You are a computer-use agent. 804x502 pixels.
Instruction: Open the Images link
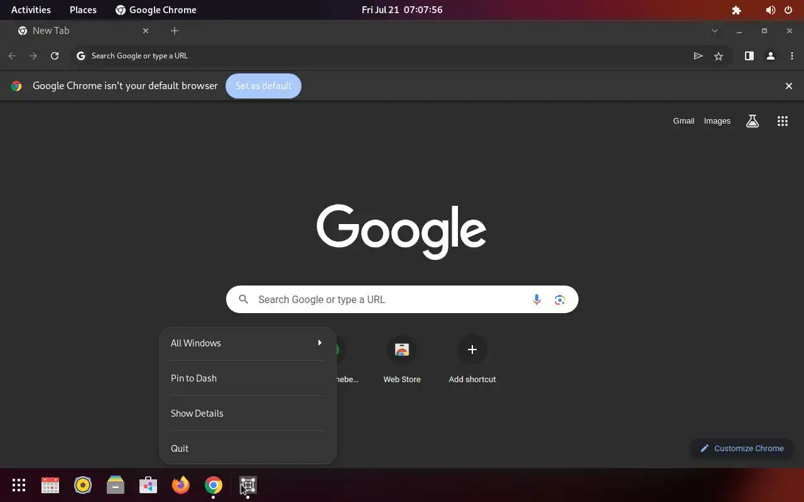tap(717, 121)
